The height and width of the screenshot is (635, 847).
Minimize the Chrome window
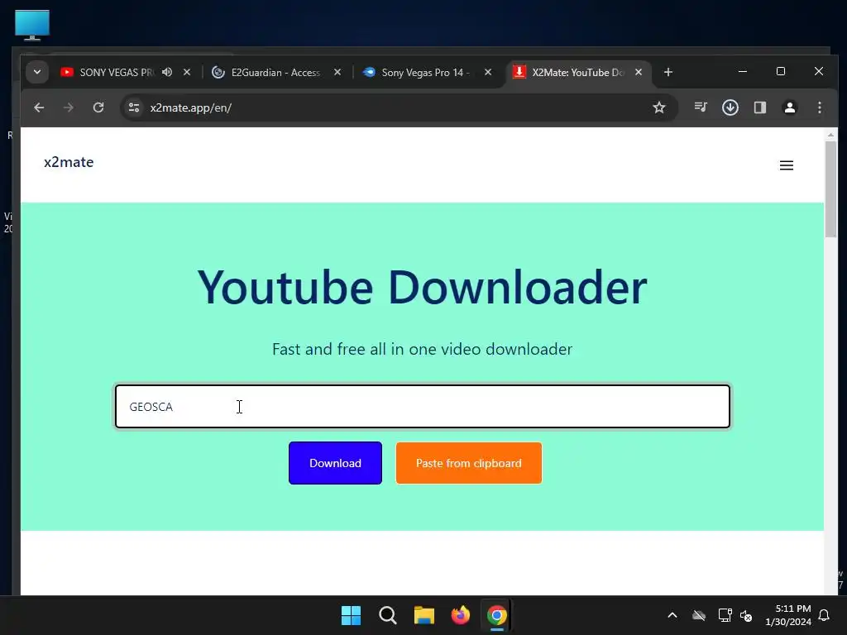pyautogui.click(x=743, y=71)
